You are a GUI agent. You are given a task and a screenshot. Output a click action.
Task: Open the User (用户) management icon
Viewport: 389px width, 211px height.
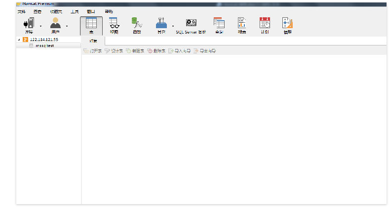click(x=55, y=23)
